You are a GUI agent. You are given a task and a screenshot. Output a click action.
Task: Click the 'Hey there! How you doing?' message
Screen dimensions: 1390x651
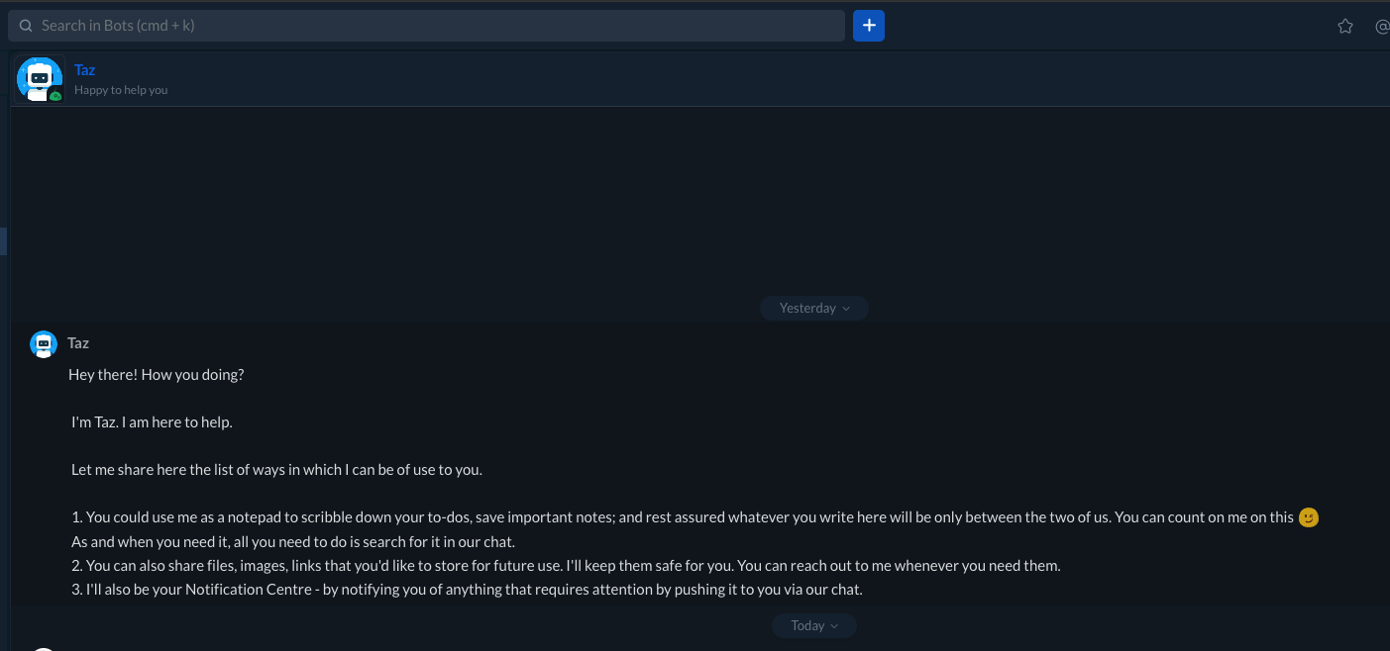[x=156, y=375]
